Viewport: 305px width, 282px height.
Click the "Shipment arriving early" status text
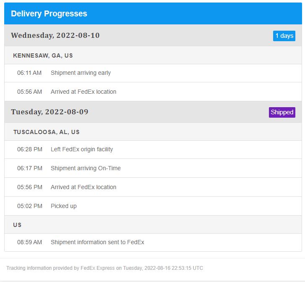[81, 73]
